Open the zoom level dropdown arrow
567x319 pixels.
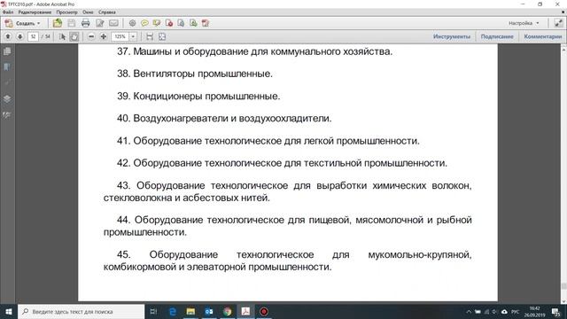(133, 36)
